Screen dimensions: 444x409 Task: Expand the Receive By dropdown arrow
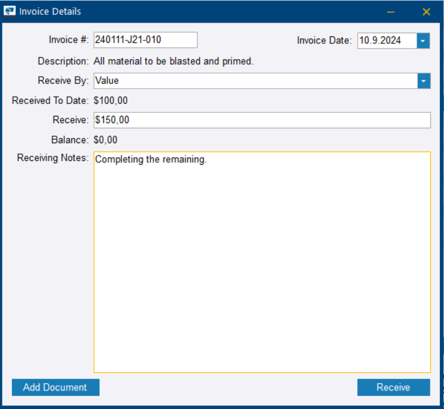(x=424, y=81)
